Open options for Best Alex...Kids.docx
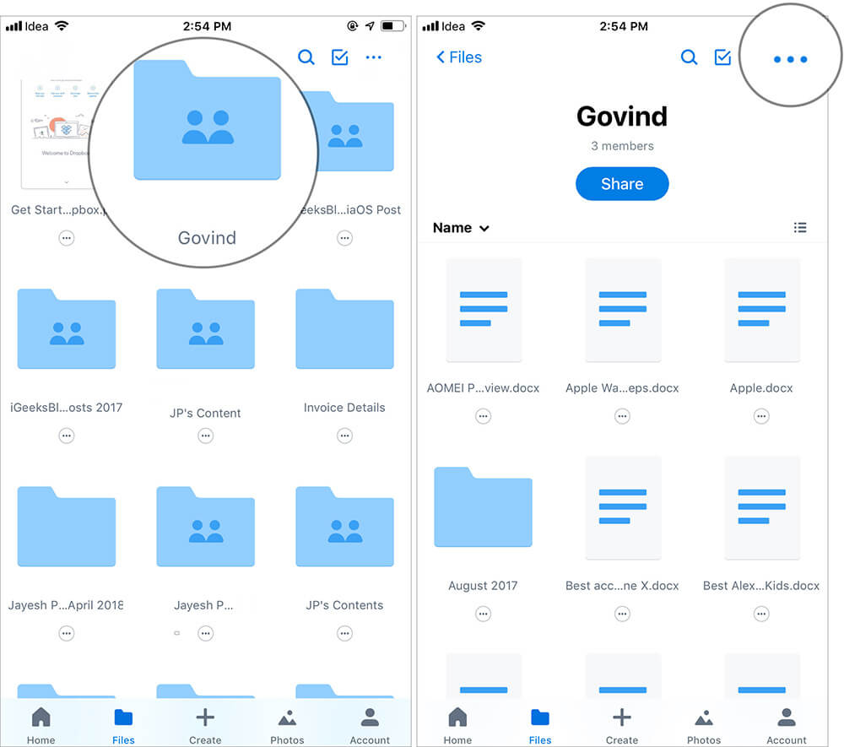 761,614
